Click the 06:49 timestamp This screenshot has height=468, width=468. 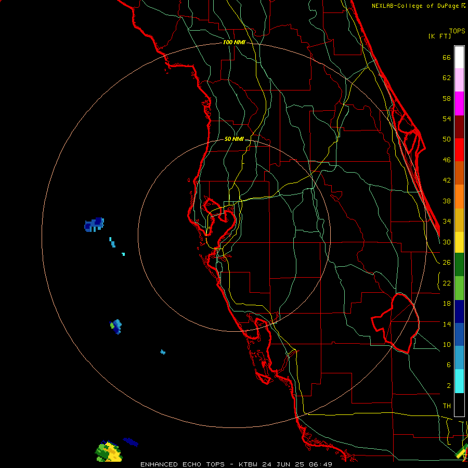(321, 464)
